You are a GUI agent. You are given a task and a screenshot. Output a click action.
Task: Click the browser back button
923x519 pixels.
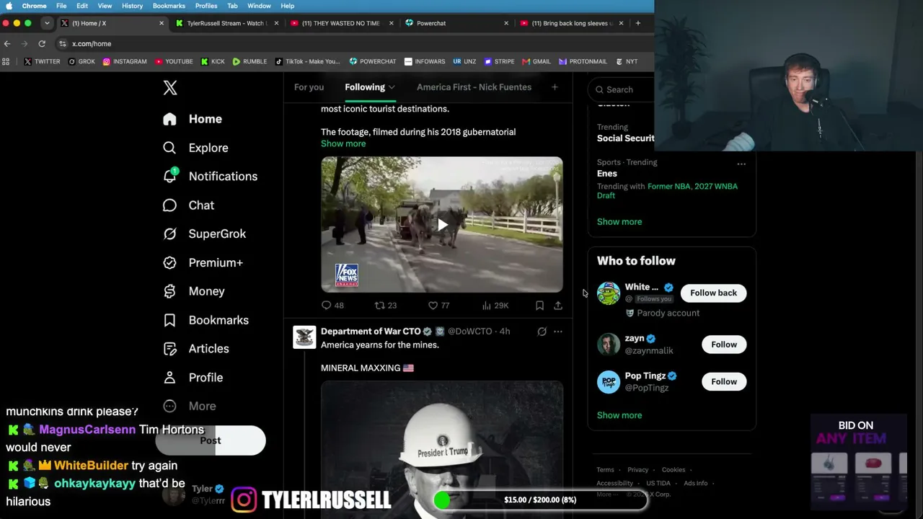tap(7, 44)
